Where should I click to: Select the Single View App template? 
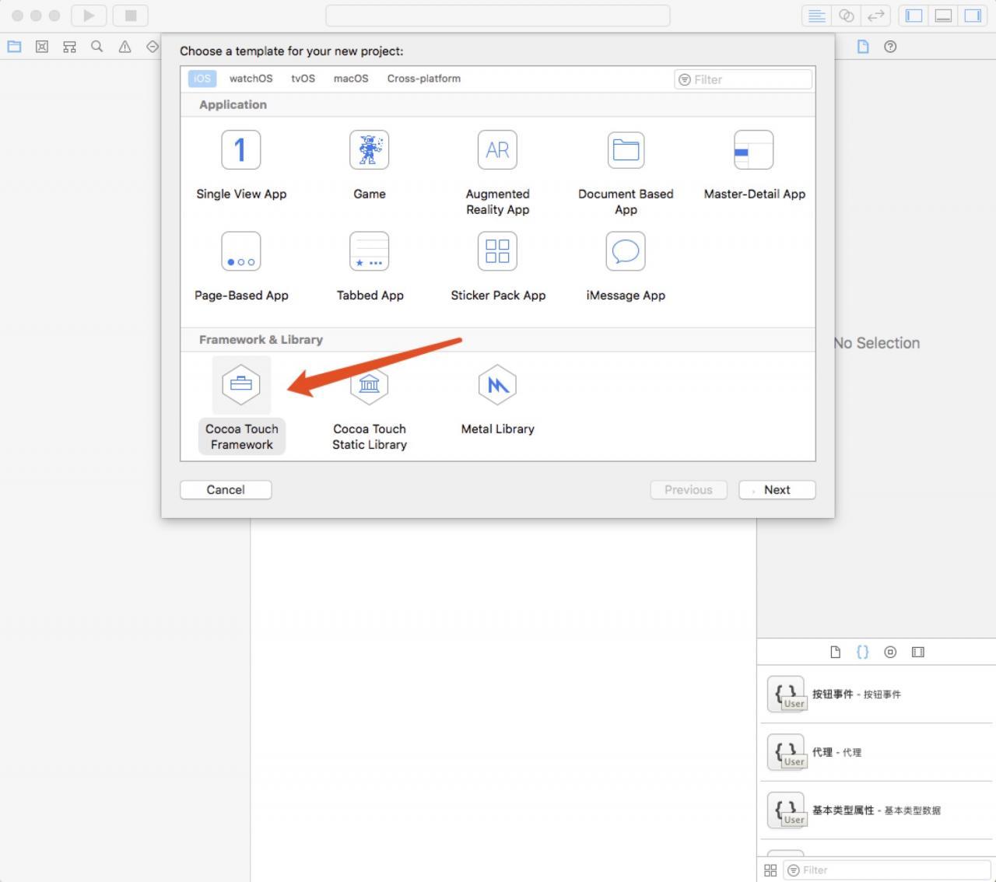click(241, 166)
